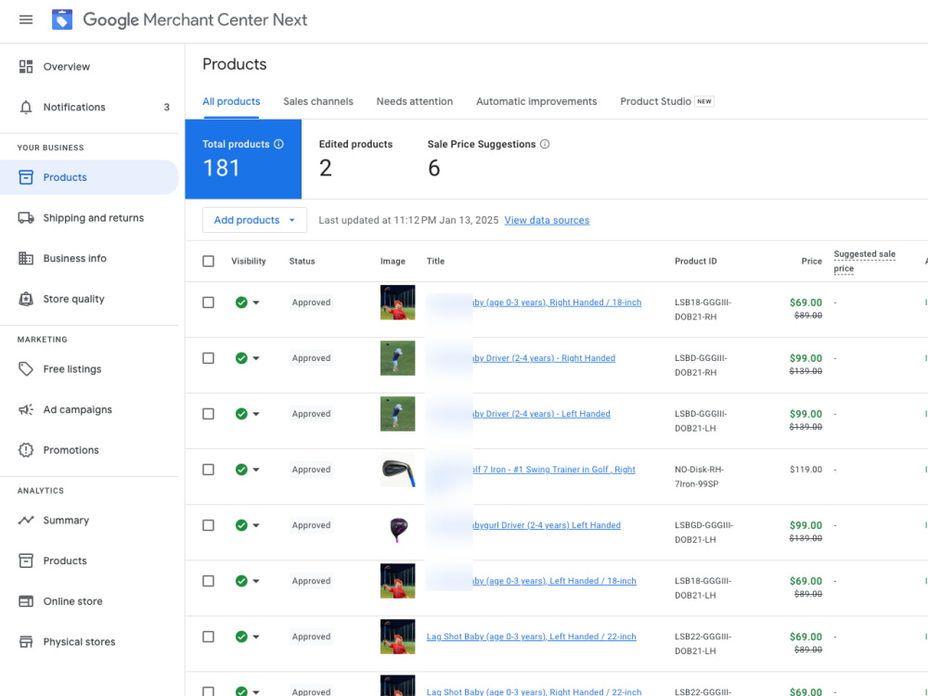Viewport: 928px width, 696px height.
Task: Click the Analytics Products box icon
Action: pyautogui.click(x=26, y=561)
